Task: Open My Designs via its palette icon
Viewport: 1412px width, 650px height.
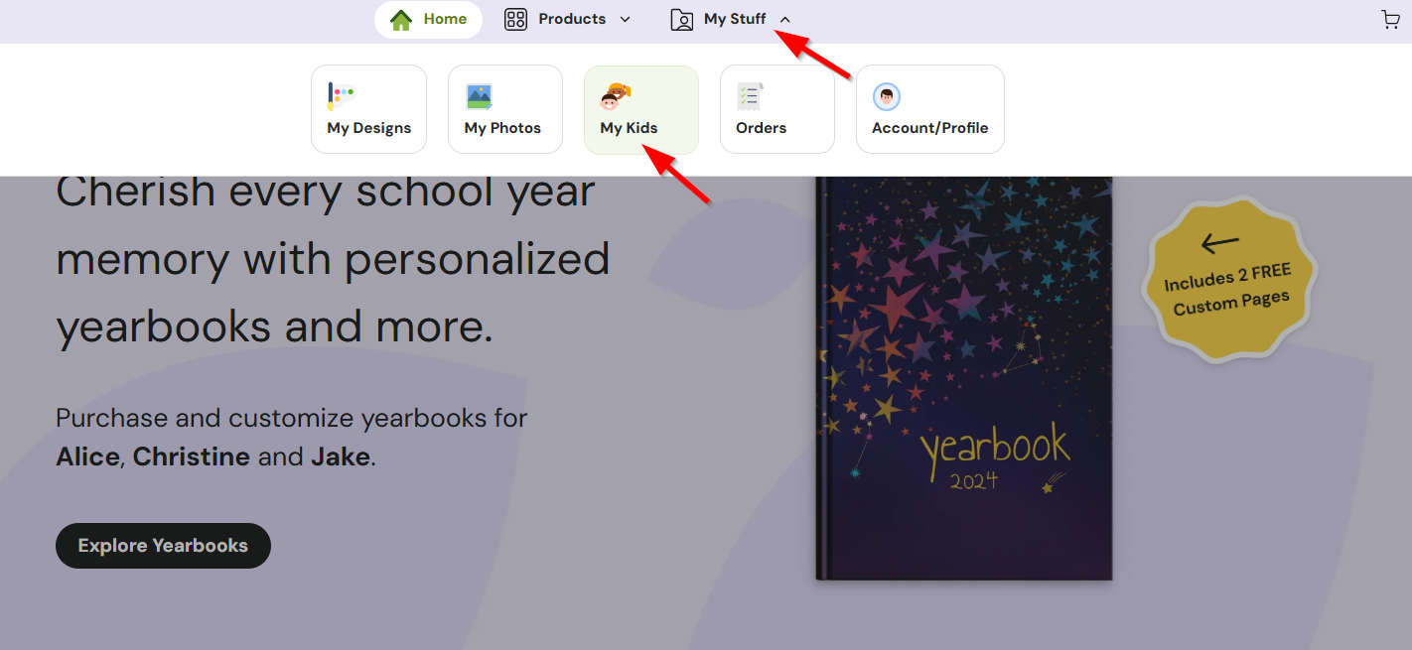Action: 341,96
